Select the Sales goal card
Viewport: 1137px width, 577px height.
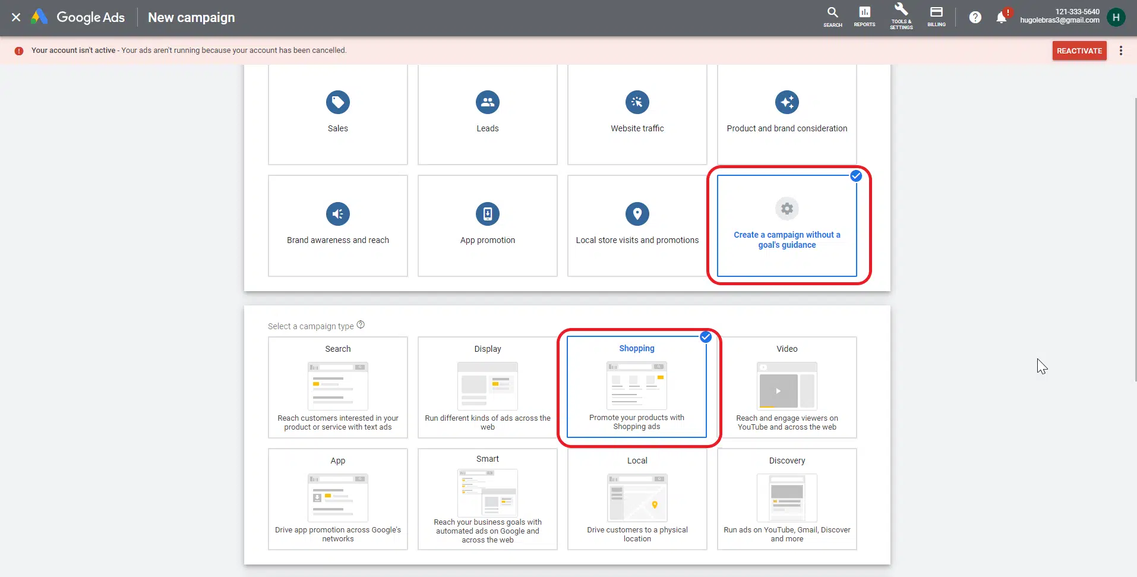[x=337, y=114]
